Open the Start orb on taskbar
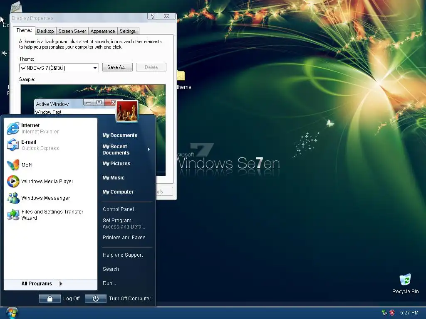The height and width of the screenshot is (319, 426). [x=11, y=313]
